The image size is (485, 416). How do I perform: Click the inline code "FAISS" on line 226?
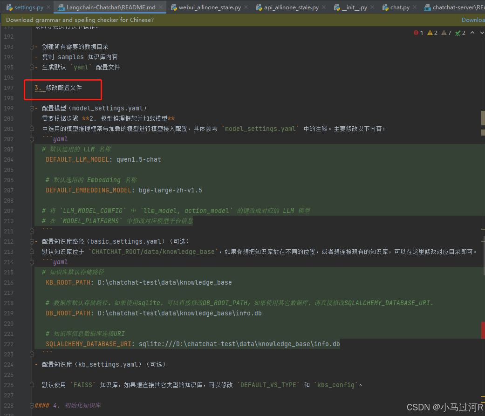(x=83, y=385)
